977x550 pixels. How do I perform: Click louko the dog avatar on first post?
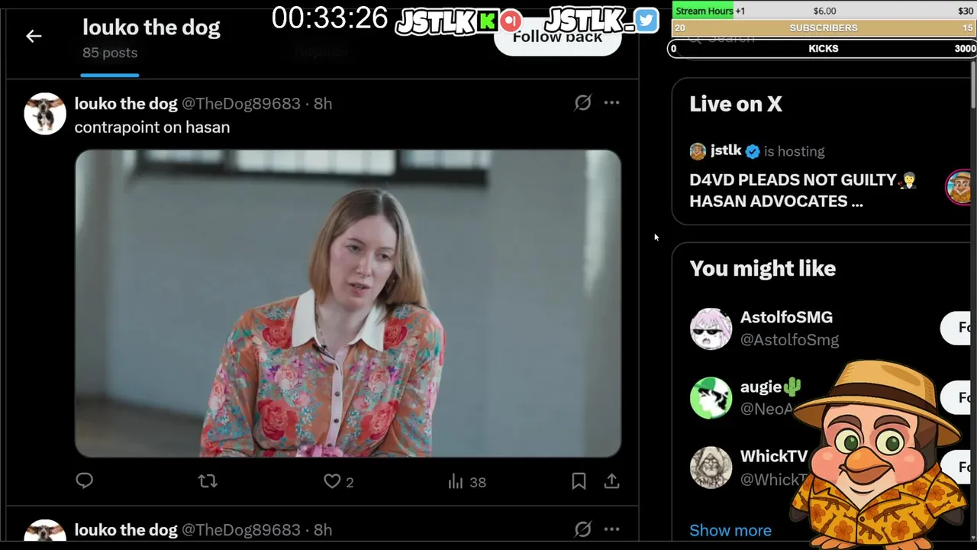coord(45,114)
